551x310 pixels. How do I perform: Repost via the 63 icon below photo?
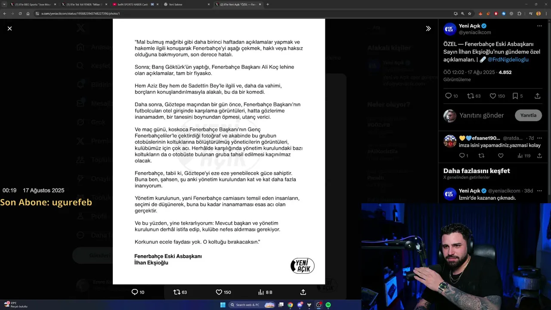180,292
